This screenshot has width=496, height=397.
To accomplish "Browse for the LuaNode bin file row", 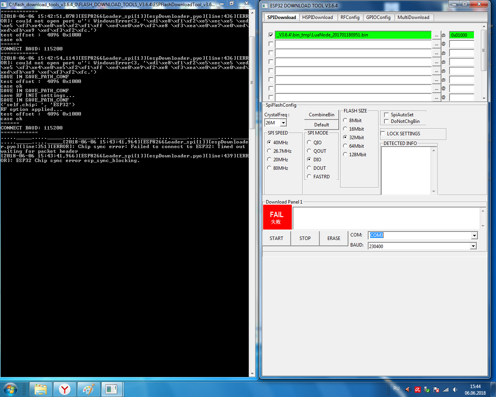I will pyautogui.click(x=436, y=35).
